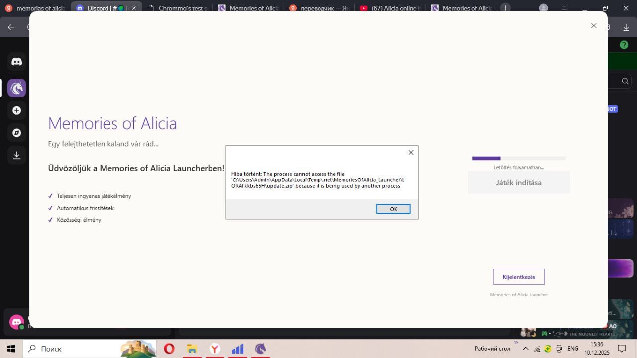This screenshot has width=637, height=358.
Task: Click Discord's download apps icon
Action: (x=17, y=155)
